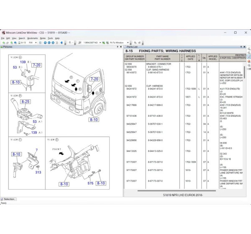Click the APPLIED DATE column header

point(190,58)
